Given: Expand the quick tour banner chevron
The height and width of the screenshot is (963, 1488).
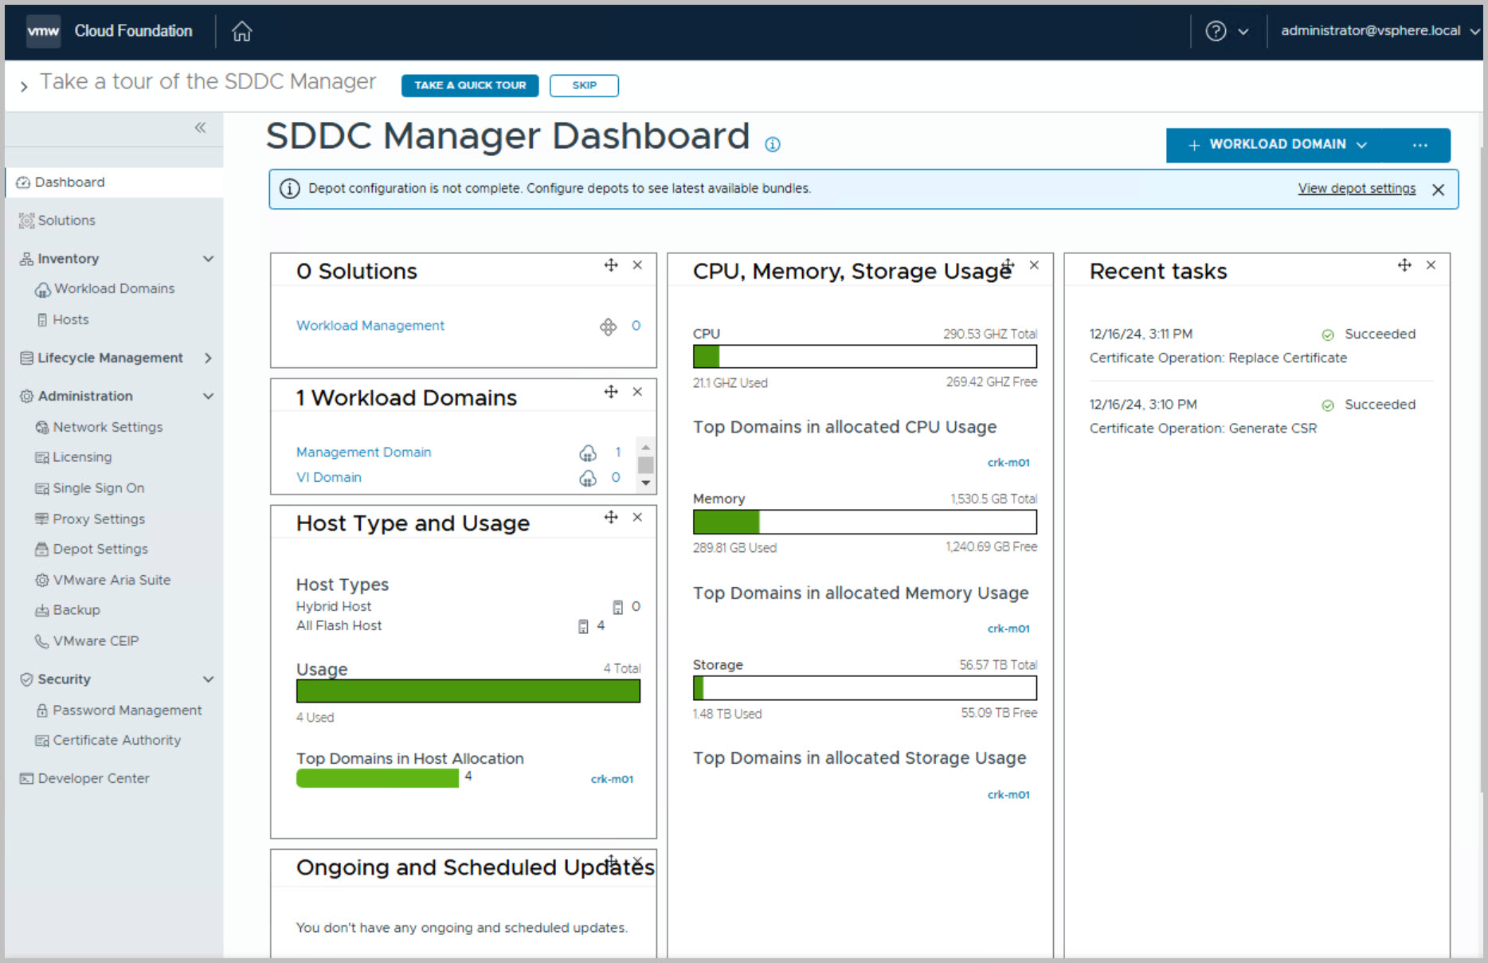Looking at the screenshot, I should 24,86.
